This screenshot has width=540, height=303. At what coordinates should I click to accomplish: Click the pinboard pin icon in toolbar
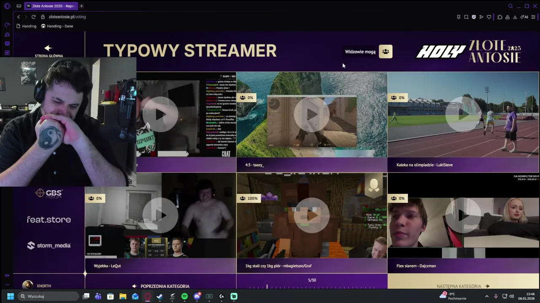(459, 17)
